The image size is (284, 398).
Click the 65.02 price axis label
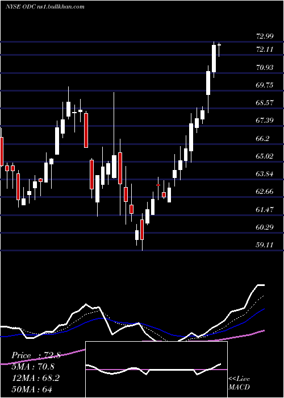(x=265, y=156)
